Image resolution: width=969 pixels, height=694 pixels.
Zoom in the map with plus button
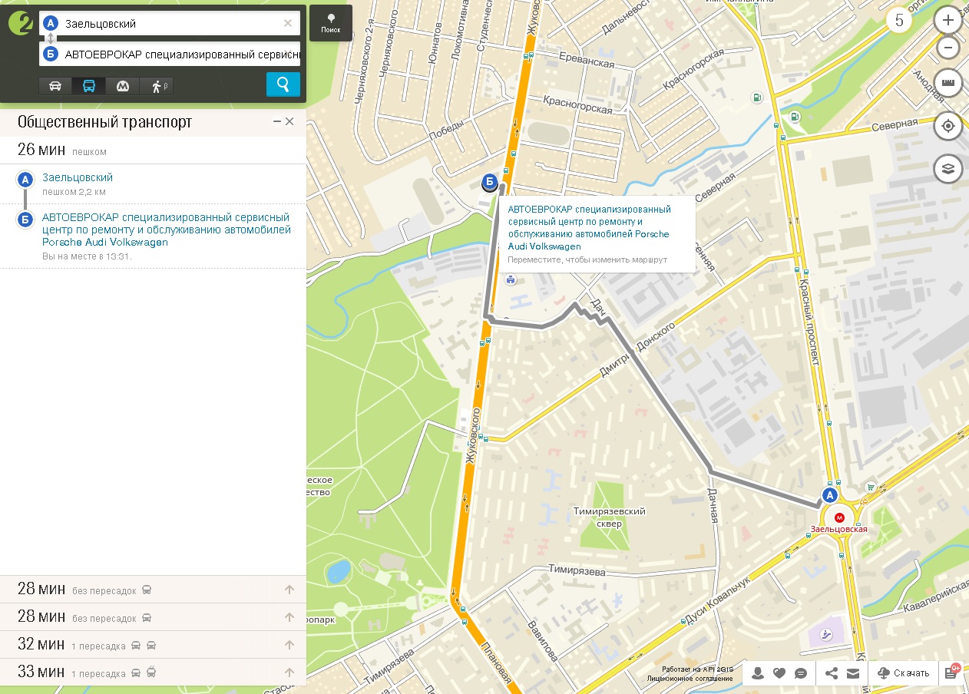click(x=948, y=21)
